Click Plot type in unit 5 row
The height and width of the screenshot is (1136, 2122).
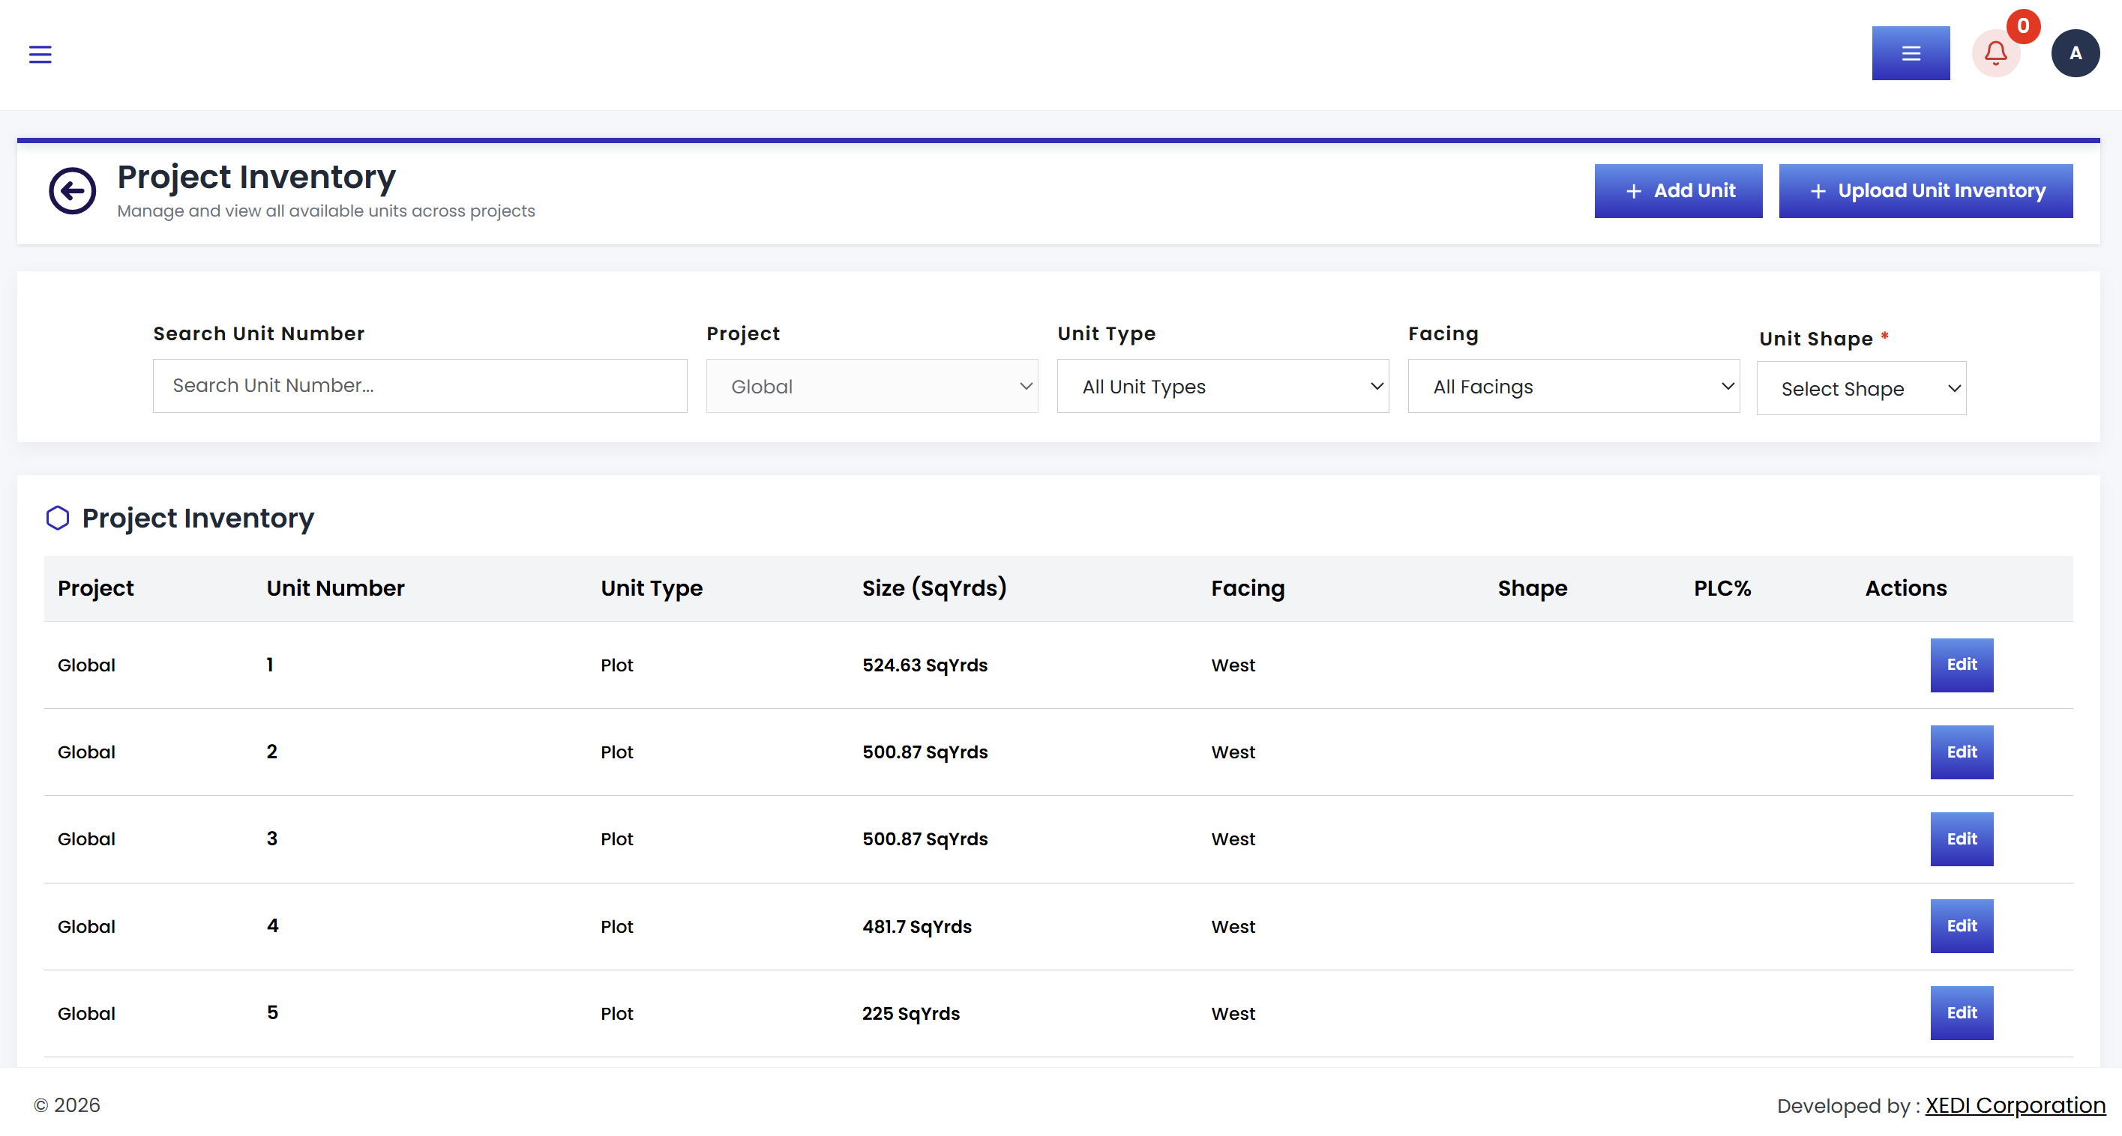[x=616, y=1014]
